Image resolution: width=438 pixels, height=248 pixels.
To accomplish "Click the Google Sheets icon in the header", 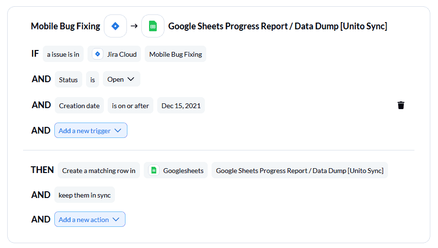I will [x=153, y=26].
